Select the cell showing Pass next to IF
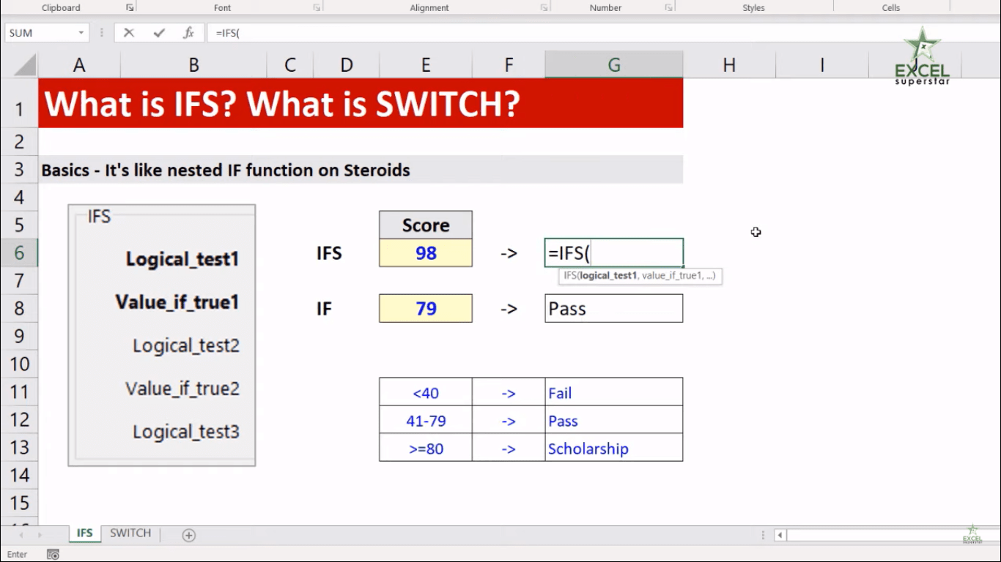Screen dimensions: 1001x562 (613, 308)
